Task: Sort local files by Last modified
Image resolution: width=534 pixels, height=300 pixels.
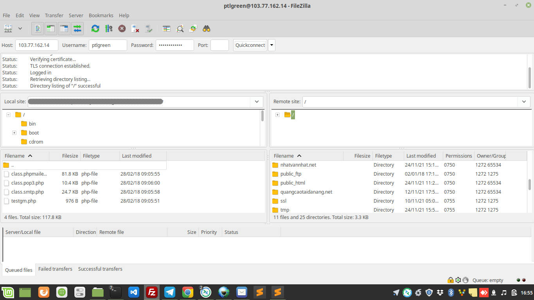Action: 143,156
